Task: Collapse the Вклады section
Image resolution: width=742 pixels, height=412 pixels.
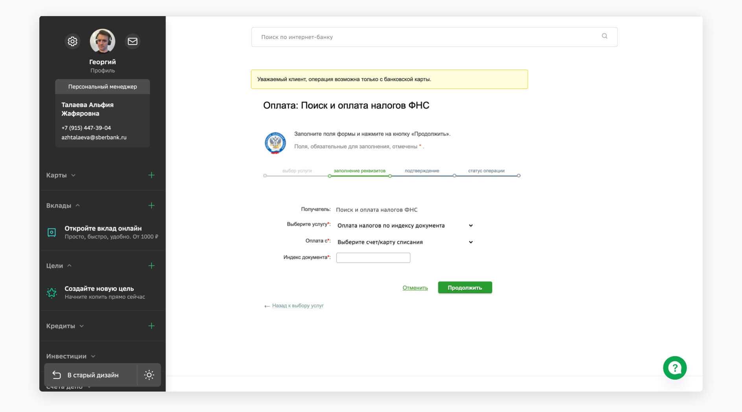Action: [63, 206]
